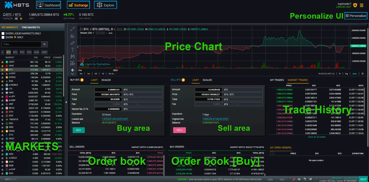Expand the drawing toolbar chevron below the arrow
The image size is (369, 182).
(73, 74)
